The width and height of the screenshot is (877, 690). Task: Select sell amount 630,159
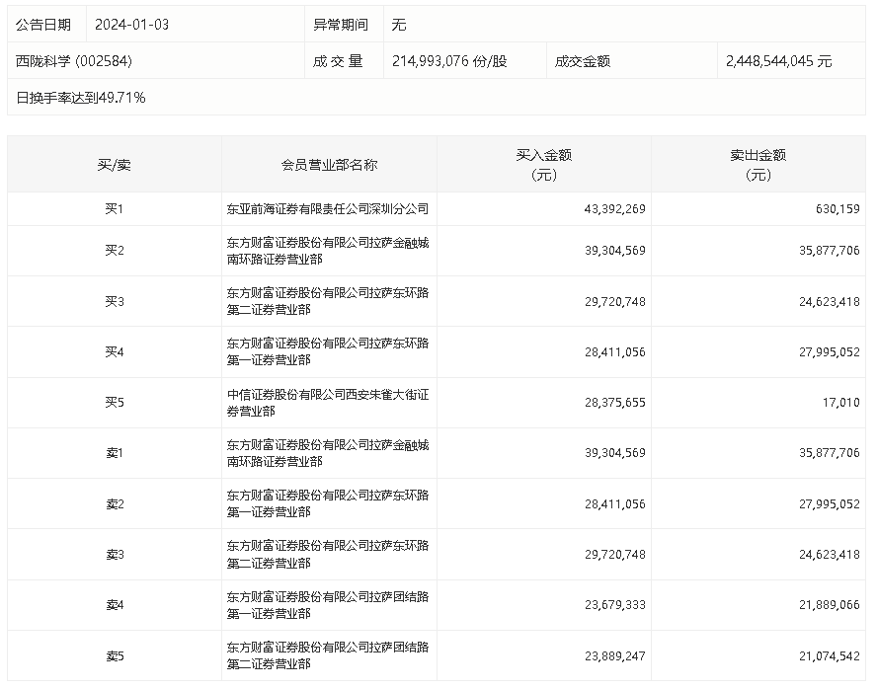[x=837, y=209]
